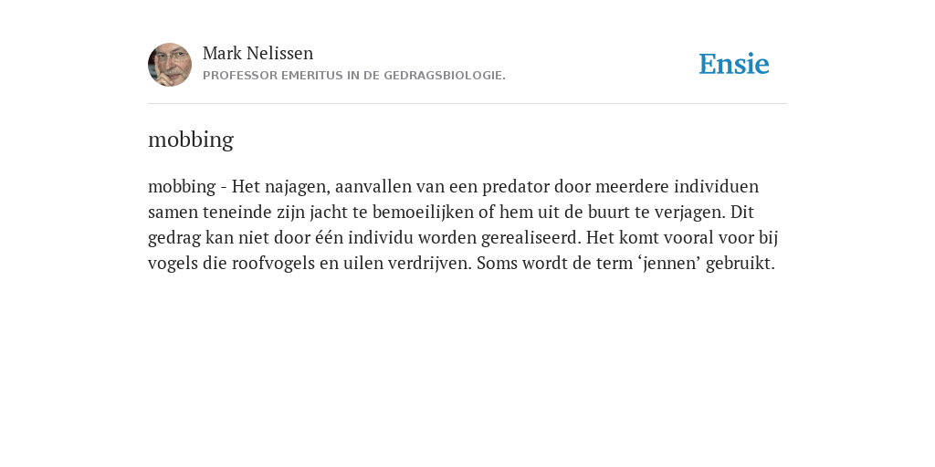Viewport: 935px width, 467px height.
Task: Click the horizontal divider below the author header
Action: [467, 104]
